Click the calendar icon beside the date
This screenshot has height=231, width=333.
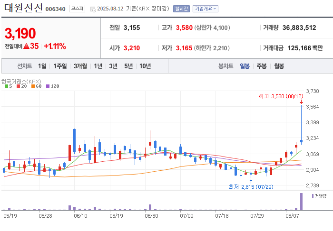(x=93, y=9)
